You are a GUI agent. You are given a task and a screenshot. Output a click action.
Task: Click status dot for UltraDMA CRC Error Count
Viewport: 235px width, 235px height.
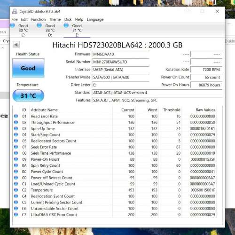(x=16, y=214)
